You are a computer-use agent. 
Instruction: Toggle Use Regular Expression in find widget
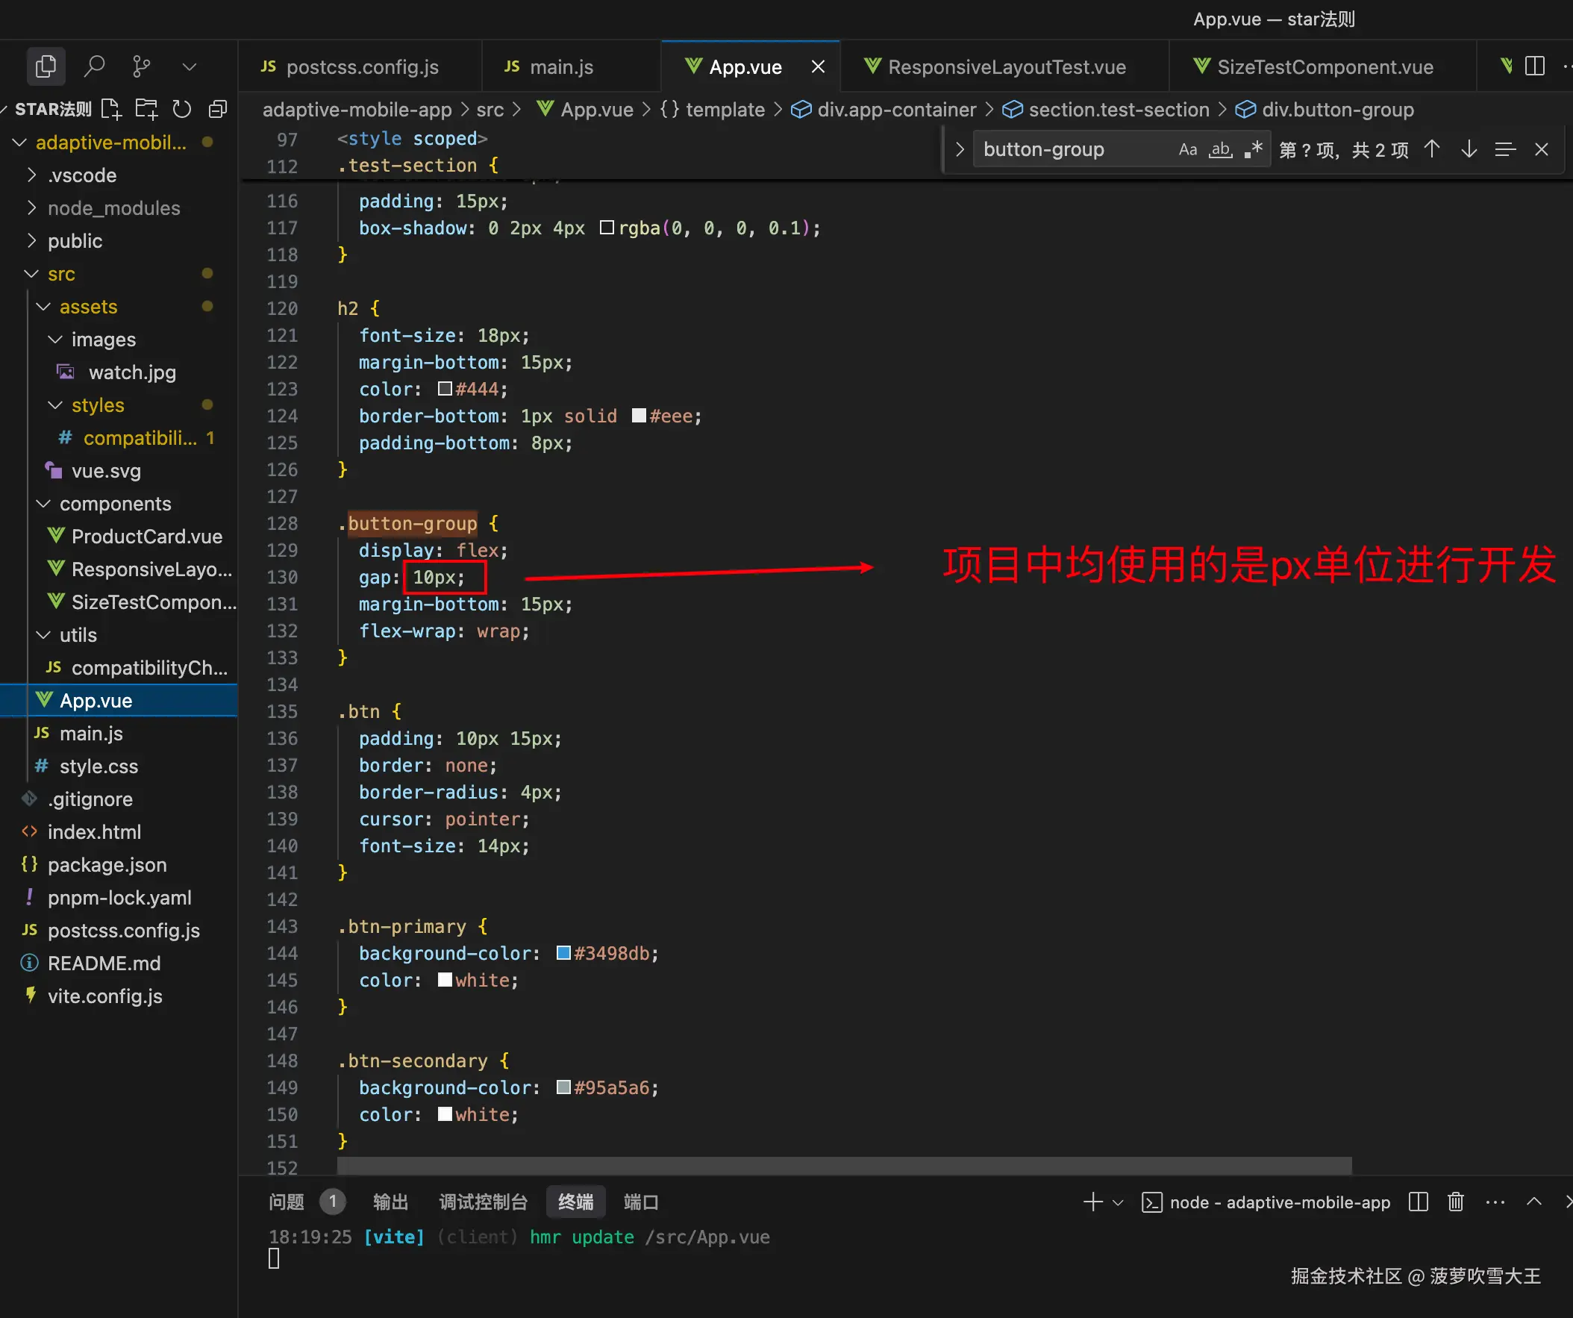pos(1253,149)
